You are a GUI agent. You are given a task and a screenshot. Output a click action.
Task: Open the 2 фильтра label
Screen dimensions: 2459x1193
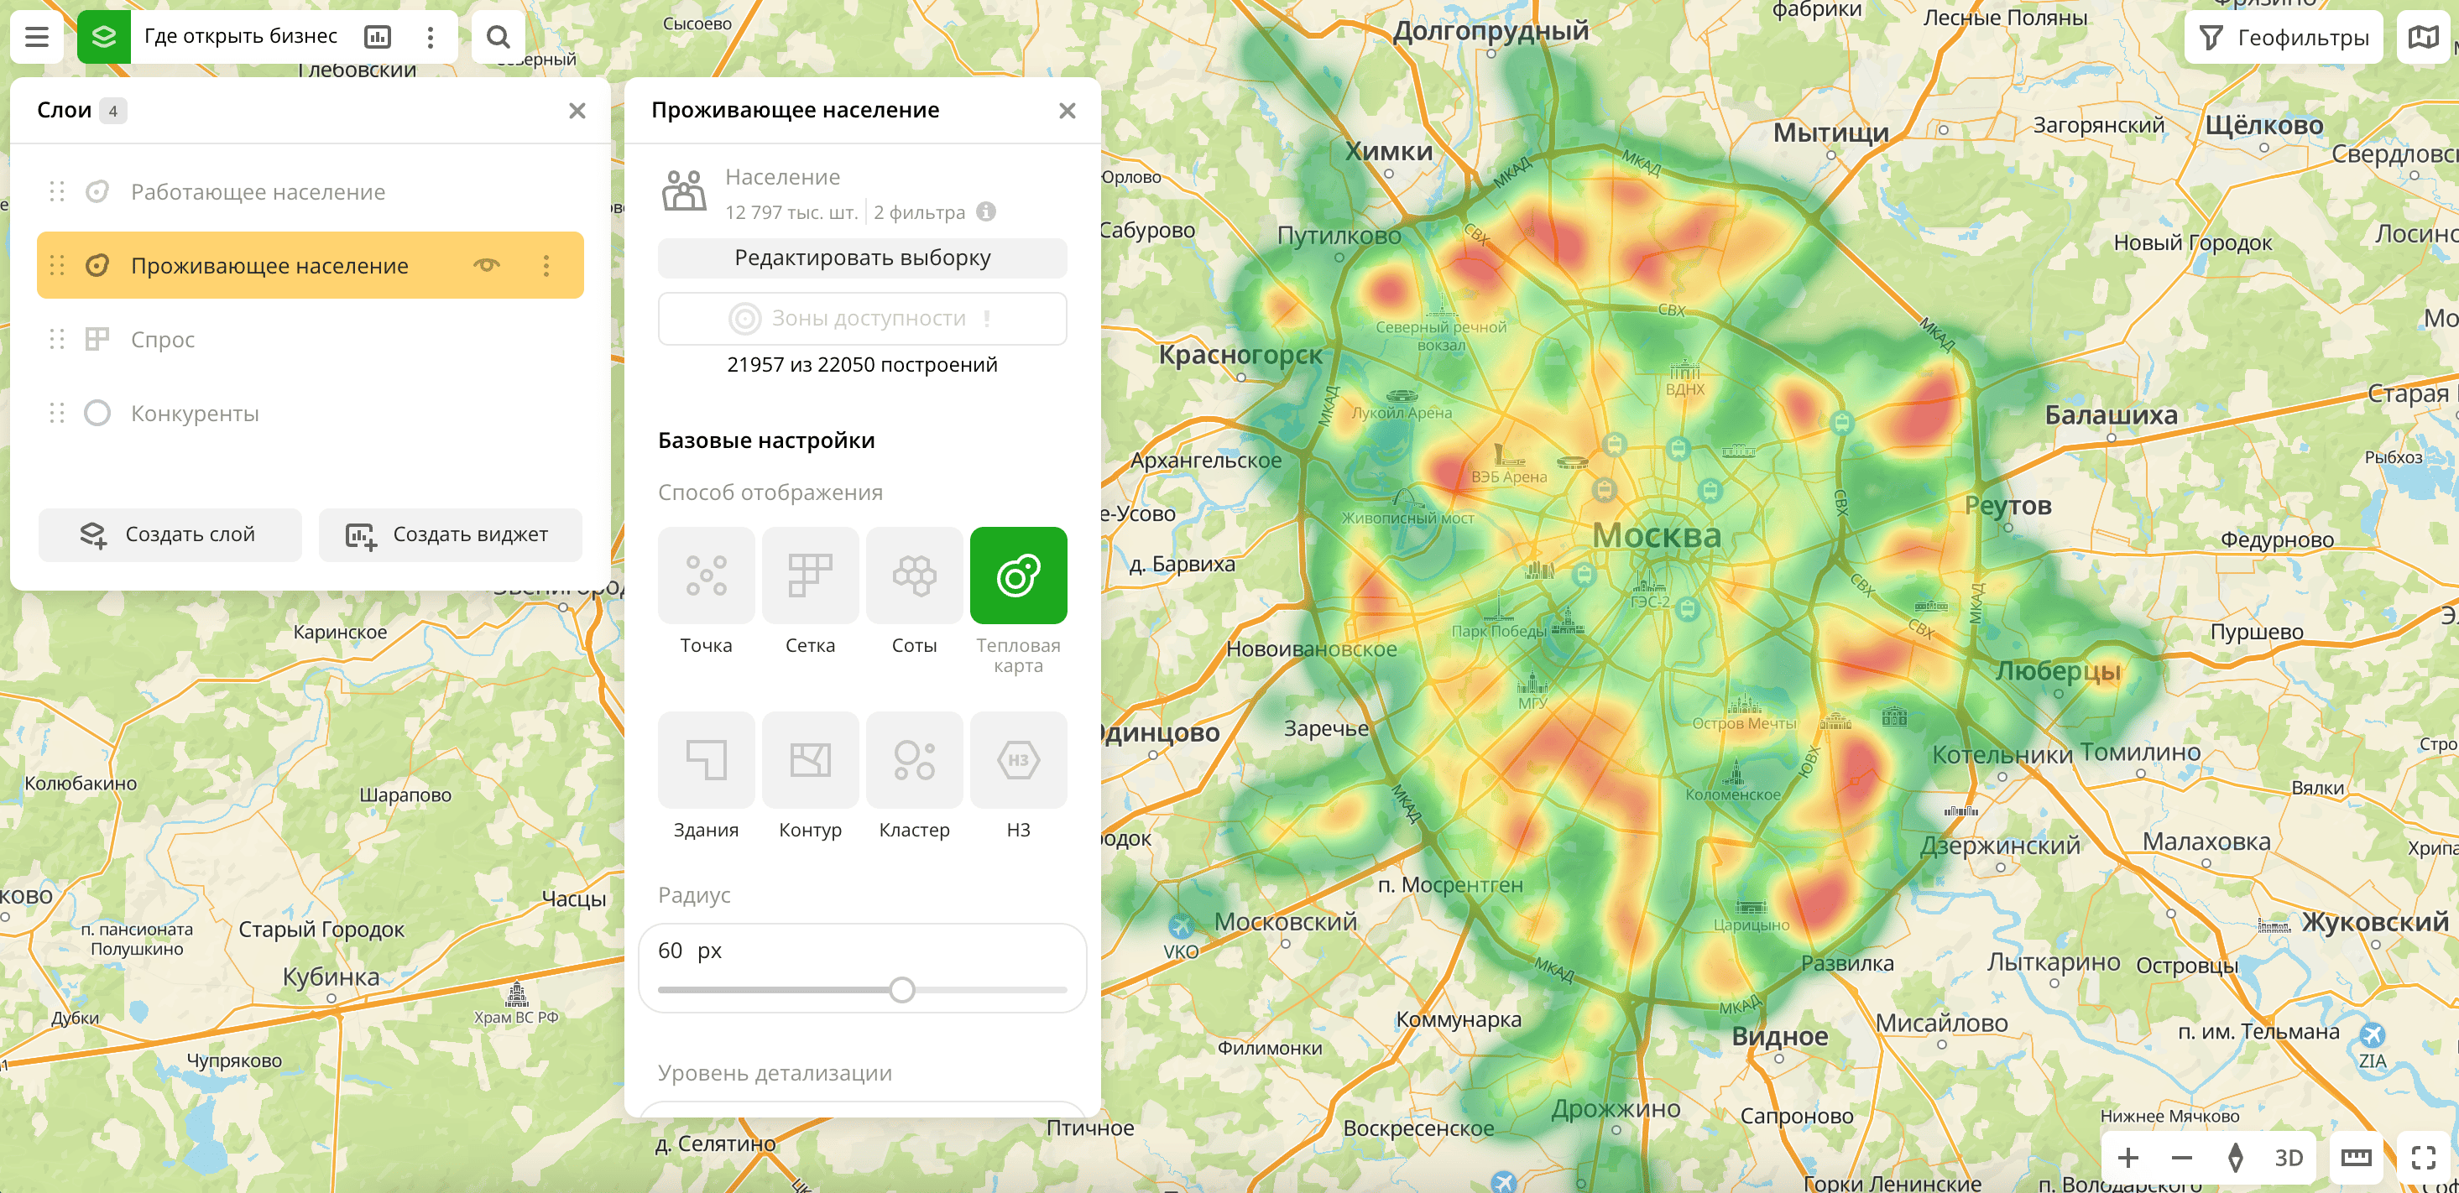click(x=918, y=212)
